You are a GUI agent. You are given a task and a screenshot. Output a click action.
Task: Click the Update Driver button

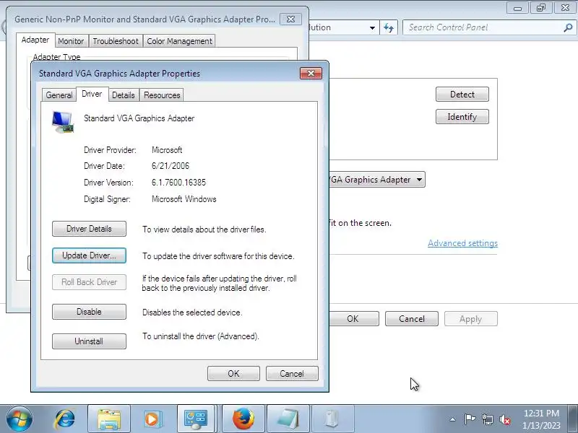point(89,255)
